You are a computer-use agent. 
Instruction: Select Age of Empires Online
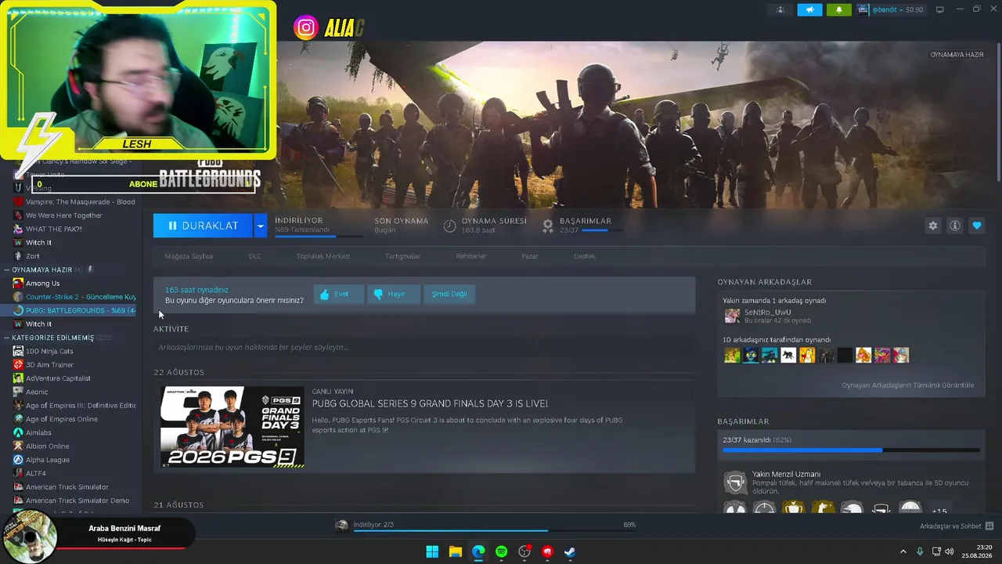(x=61, y=419)
